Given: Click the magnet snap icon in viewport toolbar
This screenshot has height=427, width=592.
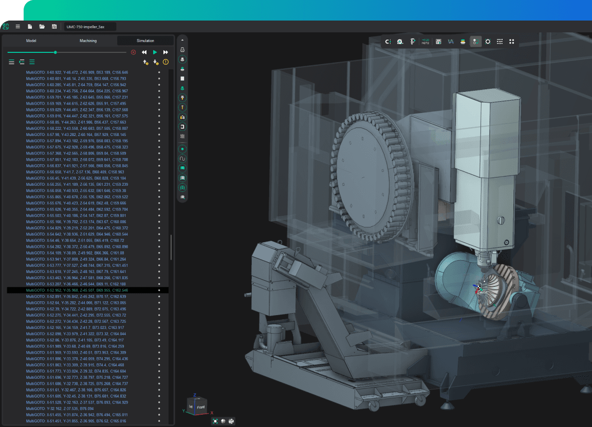Looking at the screenshot, I should click(388, 42).
